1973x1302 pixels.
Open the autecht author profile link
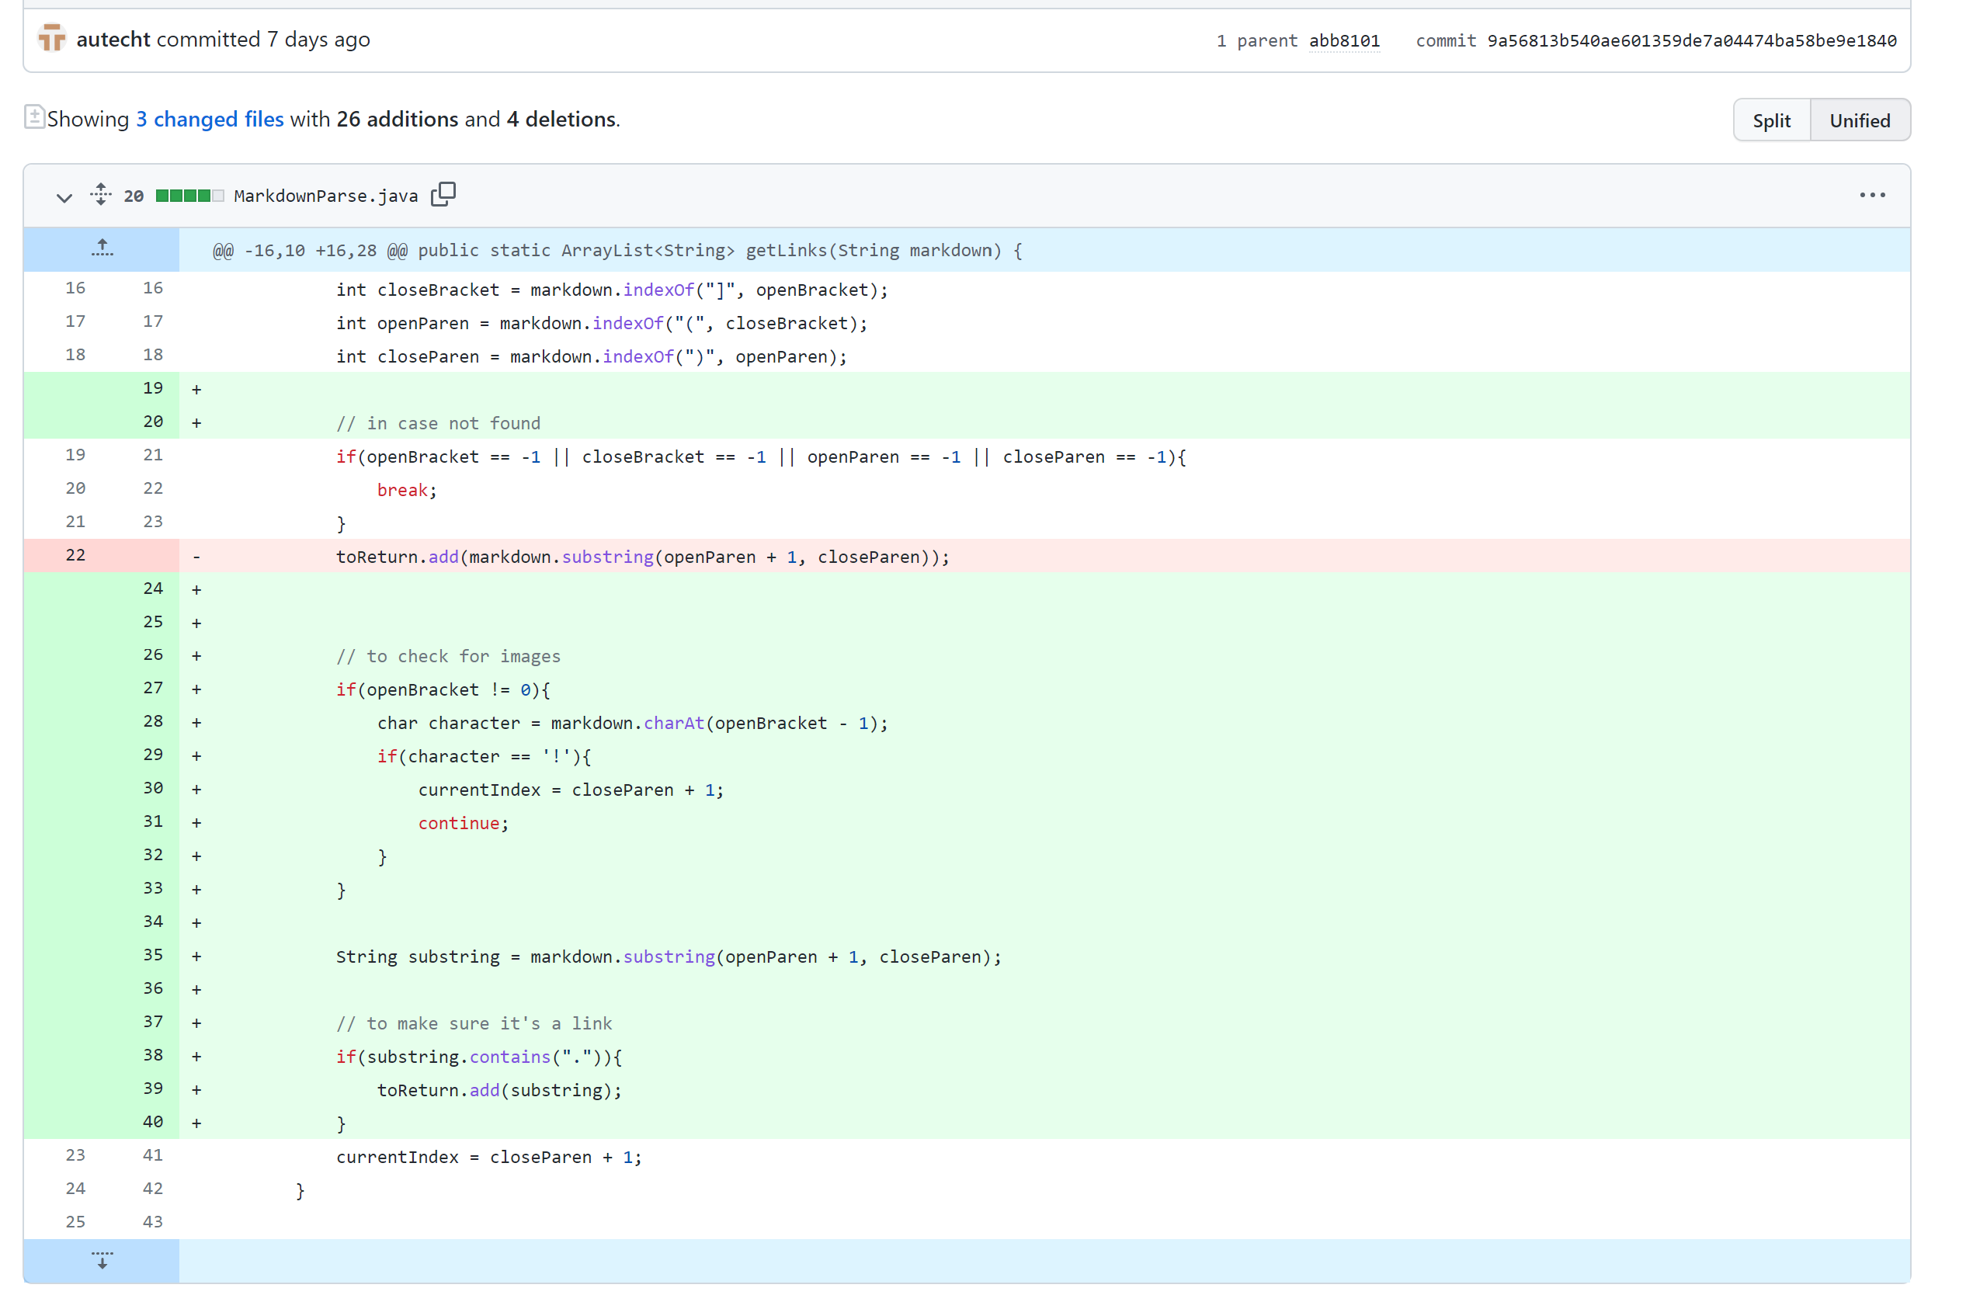113,39
